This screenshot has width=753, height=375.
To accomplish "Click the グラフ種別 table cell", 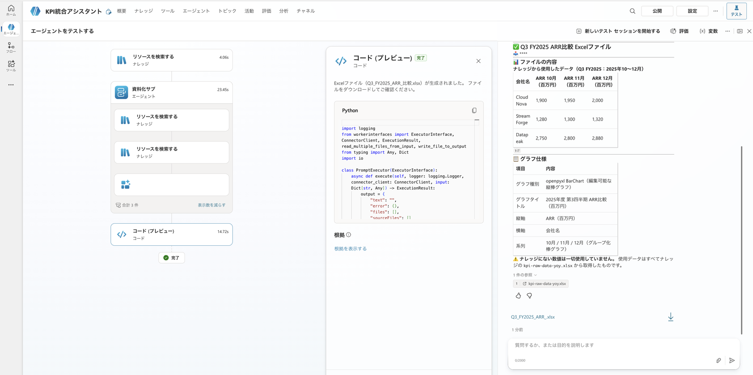I will (528, 184).
